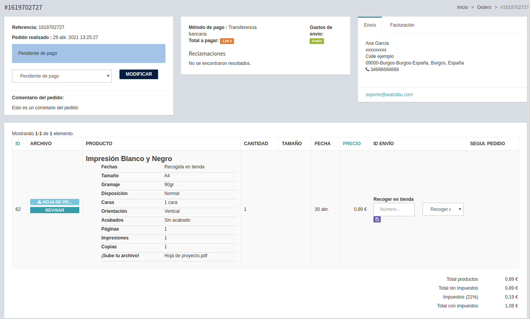Sort the table by ID column
The width and height of the screenshot is (530, 319).
coord(18,144)
